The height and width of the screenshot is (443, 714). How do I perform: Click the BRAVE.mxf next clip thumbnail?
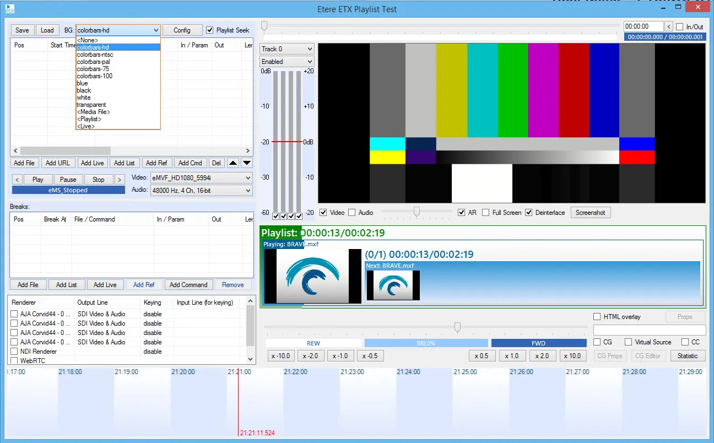(393, 285)
